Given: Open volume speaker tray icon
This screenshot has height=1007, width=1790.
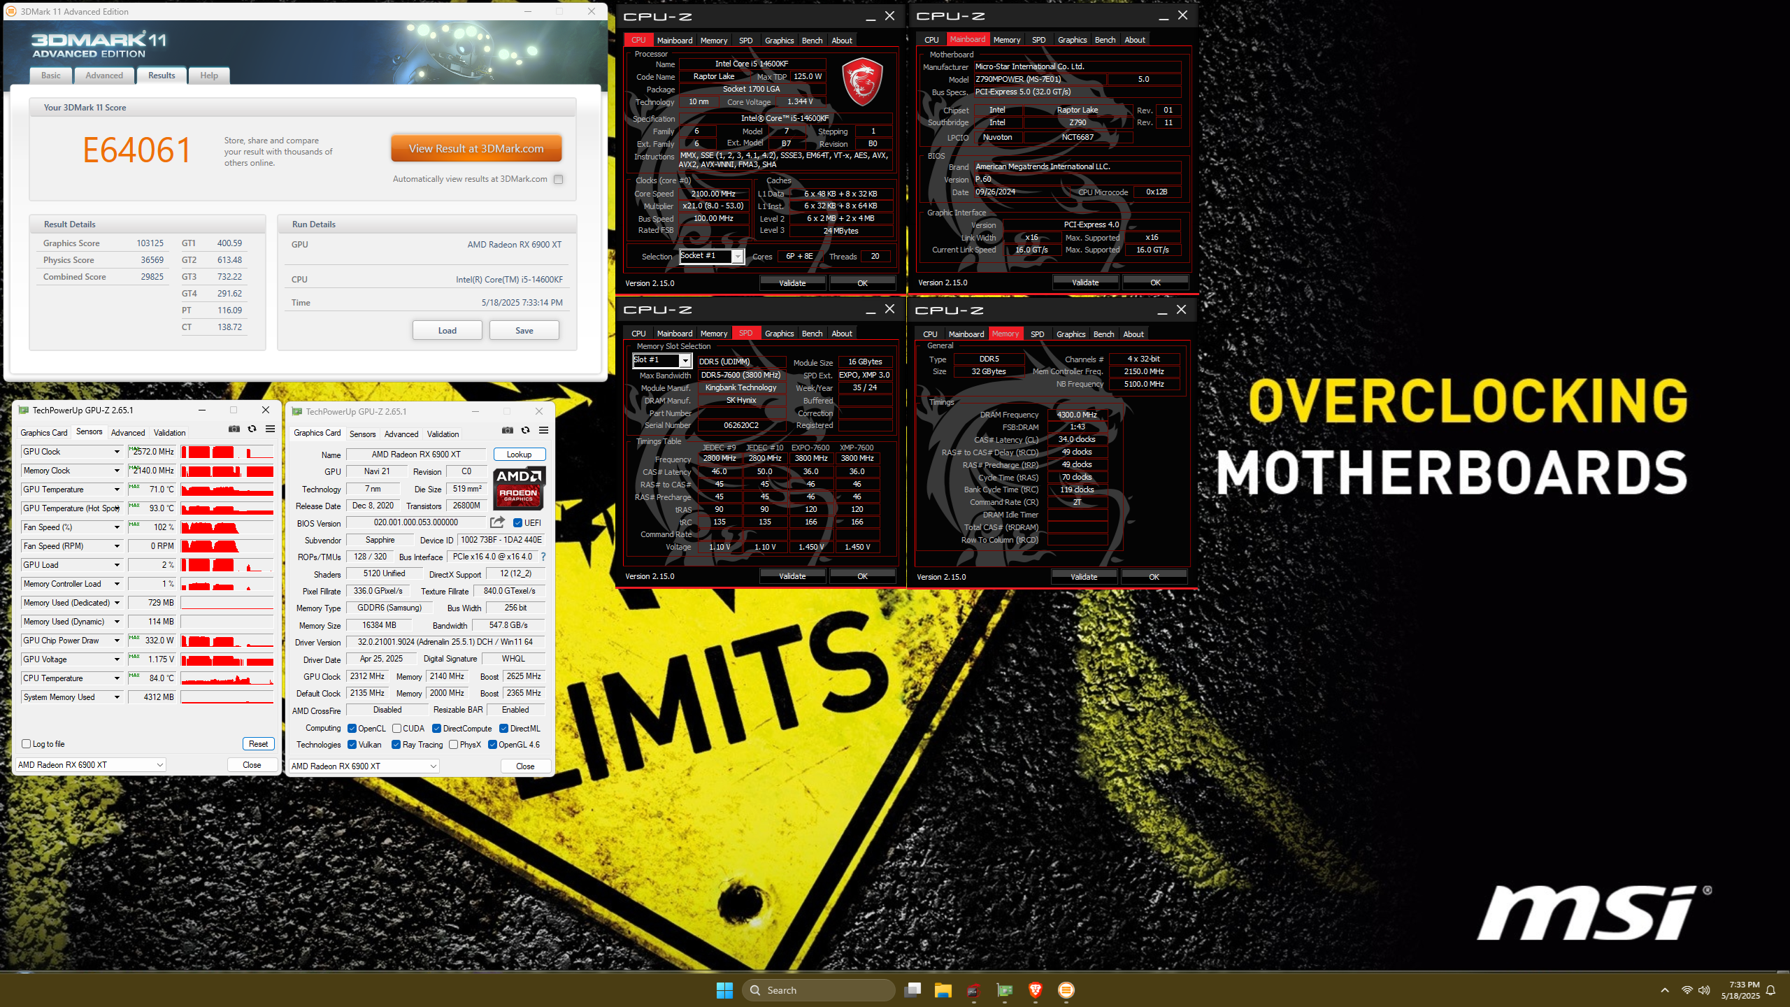Looking at the screenshot, I should pos(1704,990).
